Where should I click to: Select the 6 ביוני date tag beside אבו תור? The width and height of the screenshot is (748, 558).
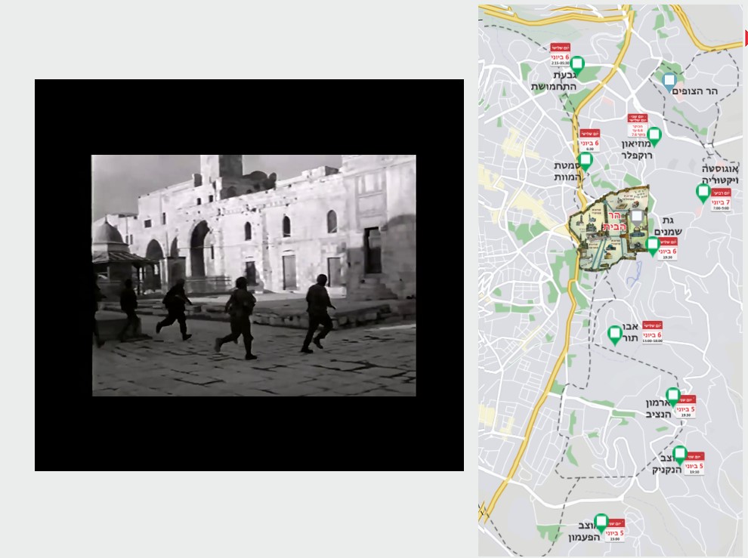tap(653, 333)
